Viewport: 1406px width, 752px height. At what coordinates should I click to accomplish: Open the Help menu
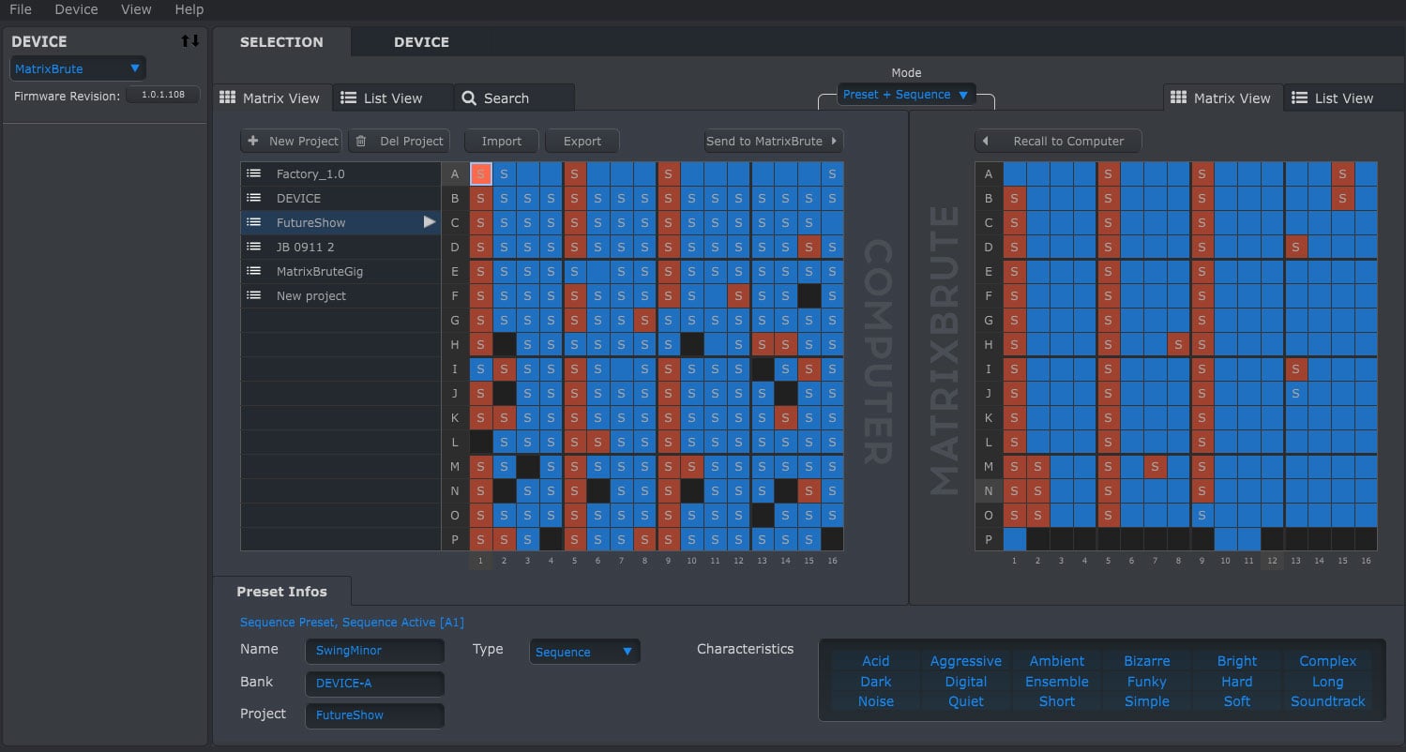coord(189,9)
